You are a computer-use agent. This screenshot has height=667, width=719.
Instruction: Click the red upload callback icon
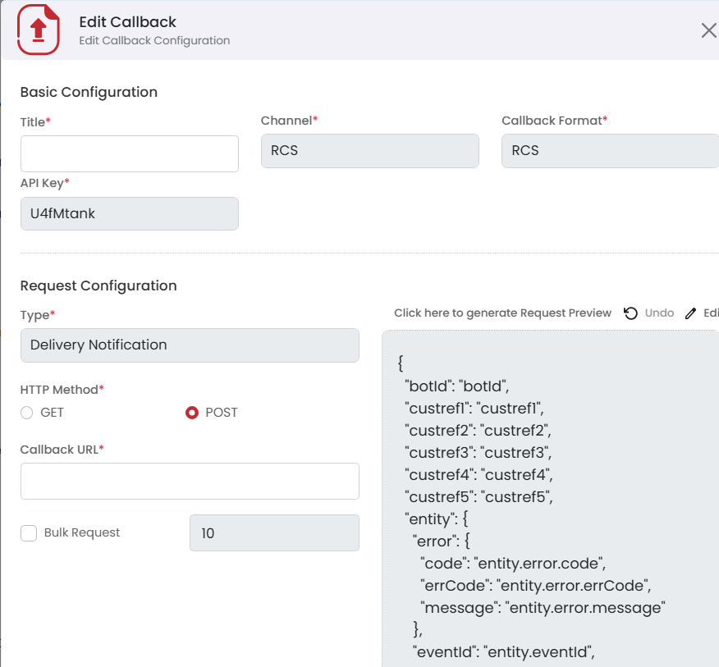[x=39, y=30]
